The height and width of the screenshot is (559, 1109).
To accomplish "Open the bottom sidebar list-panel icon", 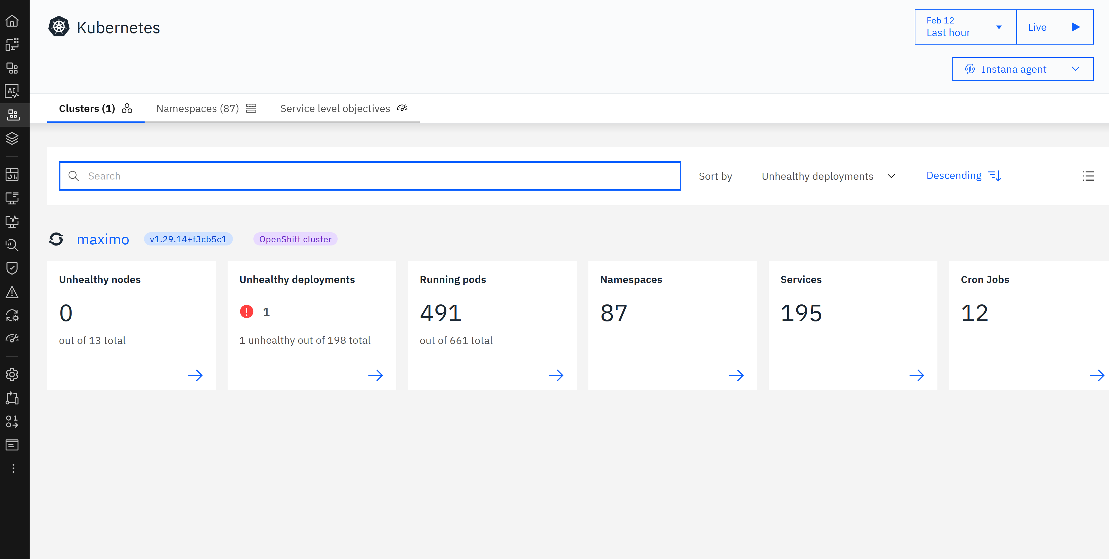I will pos(12,445).
